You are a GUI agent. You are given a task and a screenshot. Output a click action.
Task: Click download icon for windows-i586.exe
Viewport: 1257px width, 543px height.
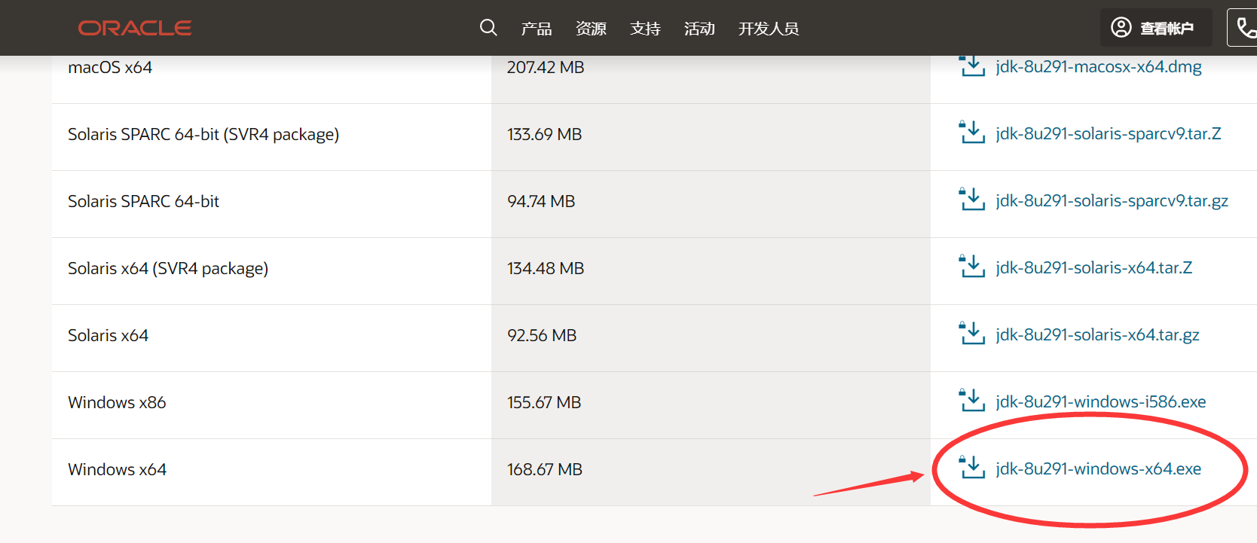(x=972, y=401)
